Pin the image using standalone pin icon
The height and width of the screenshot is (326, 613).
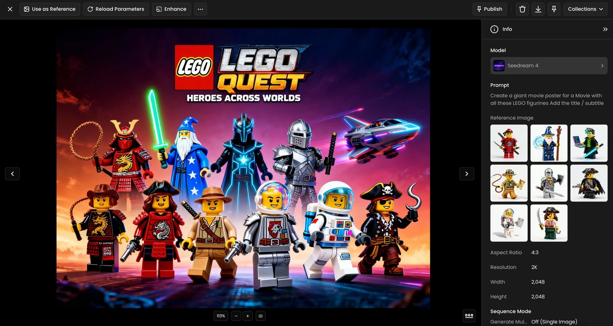click(x=554, y=9)
